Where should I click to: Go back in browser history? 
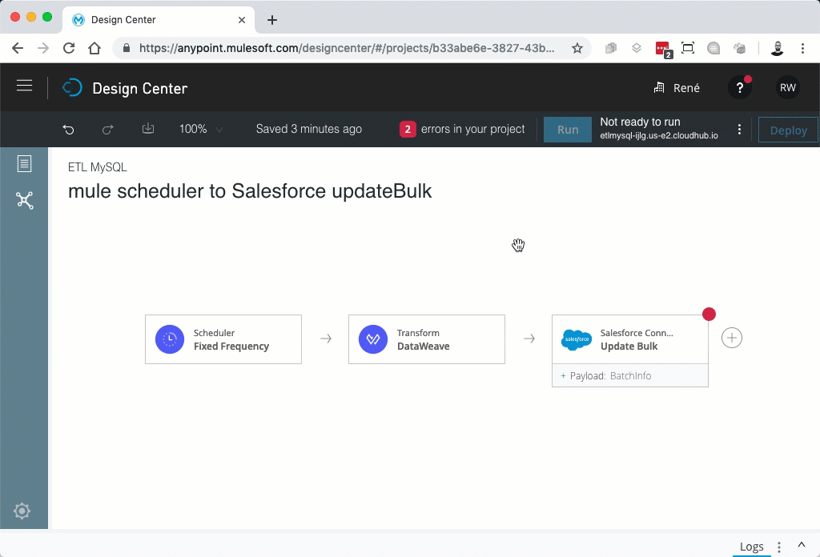click(18, 48)
